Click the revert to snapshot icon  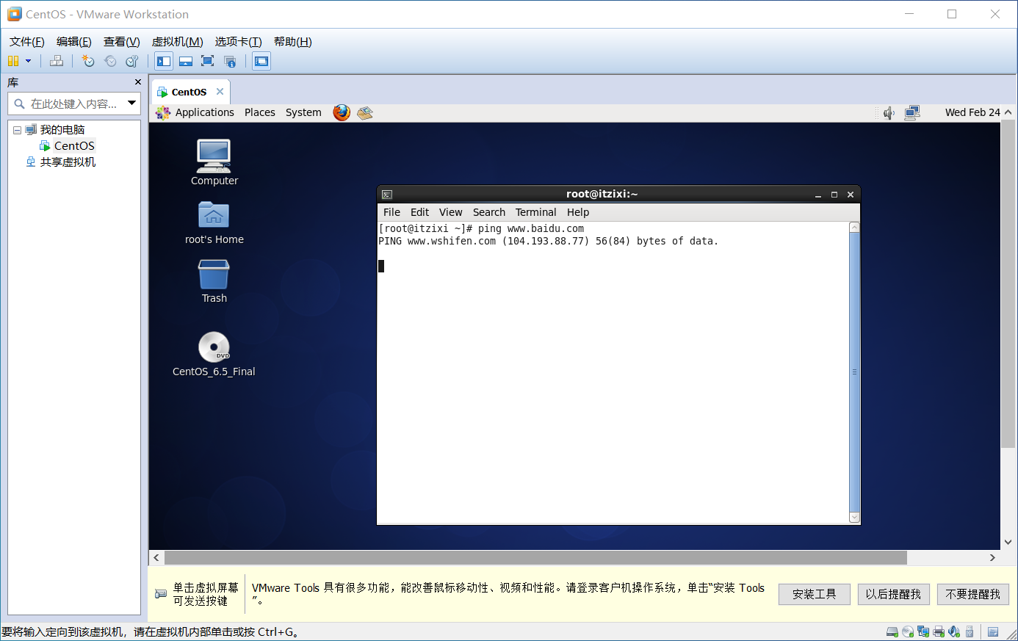point(110,61)
